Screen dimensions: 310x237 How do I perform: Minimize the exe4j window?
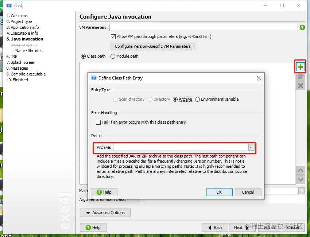click(266, 5)
